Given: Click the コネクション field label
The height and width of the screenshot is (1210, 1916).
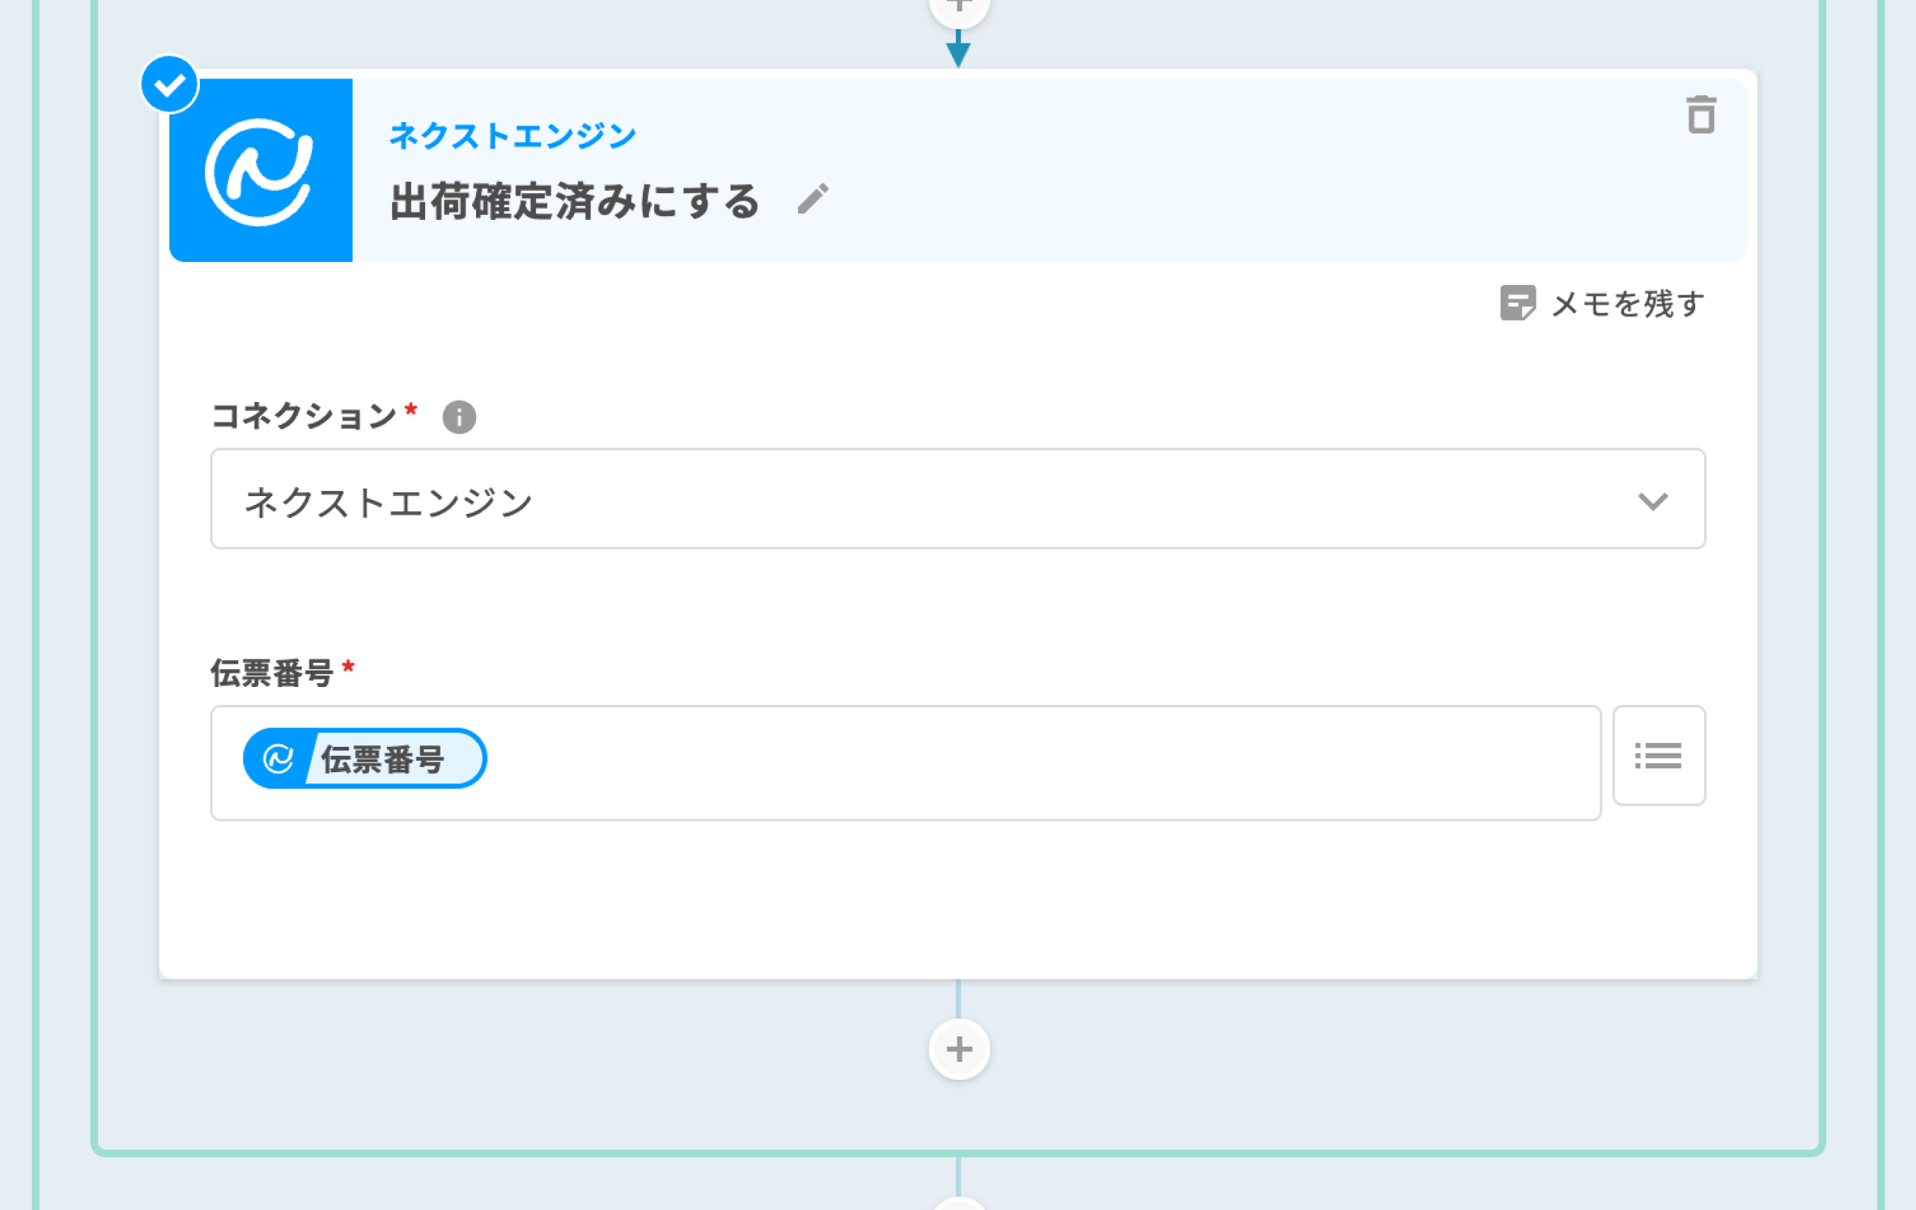Looking at the screenshot, I should tap(304, 416).
